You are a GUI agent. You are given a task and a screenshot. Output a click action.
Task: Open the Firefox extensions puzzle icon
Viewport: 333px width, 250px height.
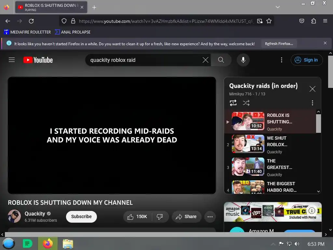(313, 21)
